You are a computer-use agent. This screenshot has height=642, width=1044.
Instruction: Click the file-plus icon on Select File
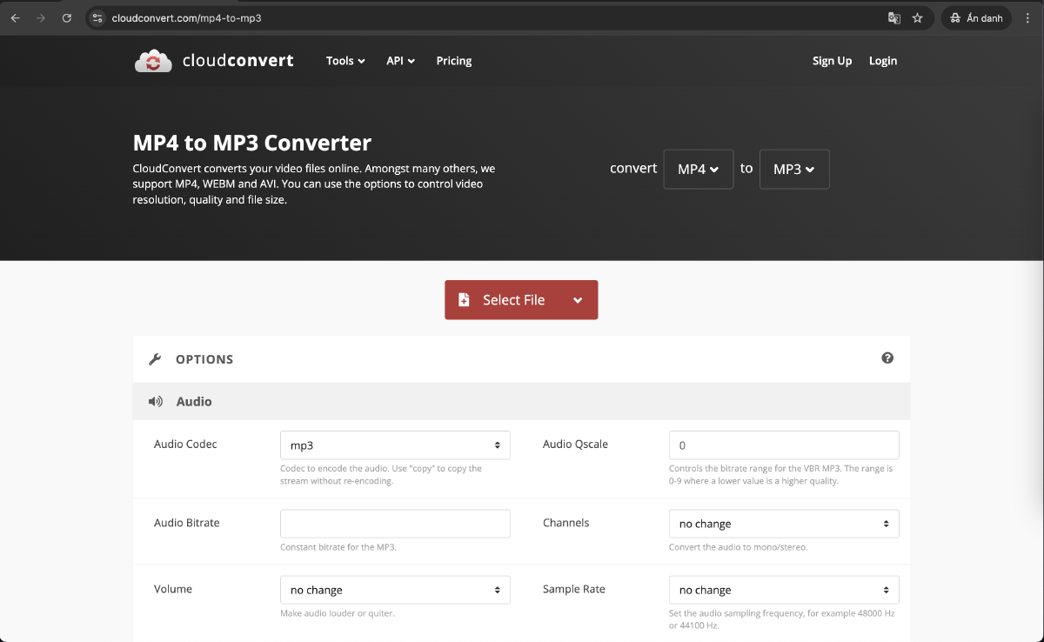(464, 300)
